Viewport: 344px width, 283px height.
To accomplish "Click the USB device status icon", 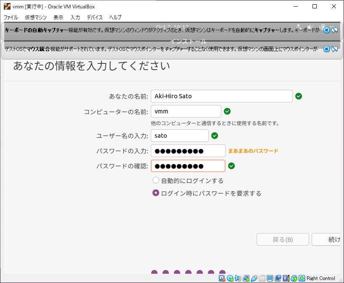I will [254, 278].
